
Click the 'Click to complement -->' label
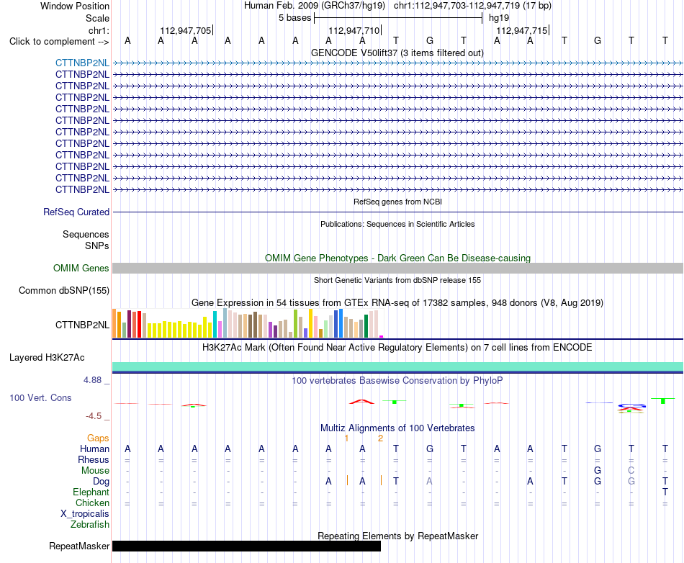pos(59,42)
